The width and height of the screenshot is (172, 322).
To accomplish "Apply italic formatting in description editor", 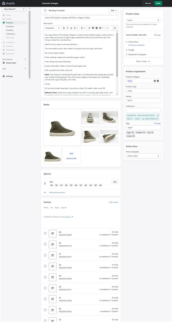I will click(x=67, y=28).
